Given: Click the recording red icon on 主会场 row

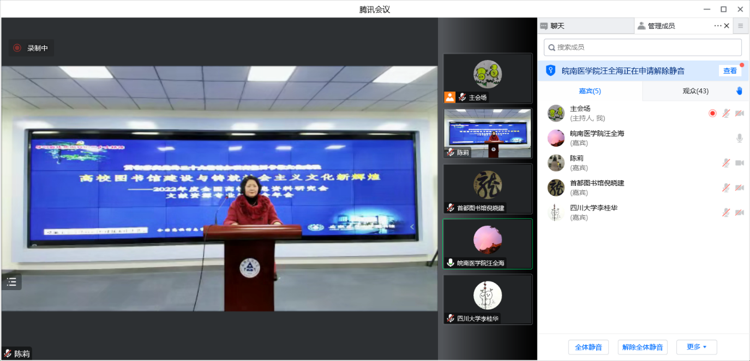Looking at the screenshot, I should tap(712, 113).
